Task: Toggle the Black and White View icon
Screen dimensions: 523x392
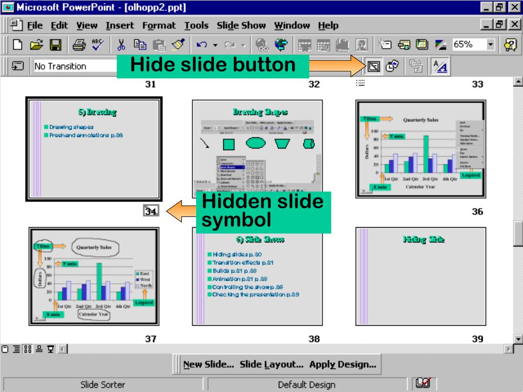Action: coord(441,44)
